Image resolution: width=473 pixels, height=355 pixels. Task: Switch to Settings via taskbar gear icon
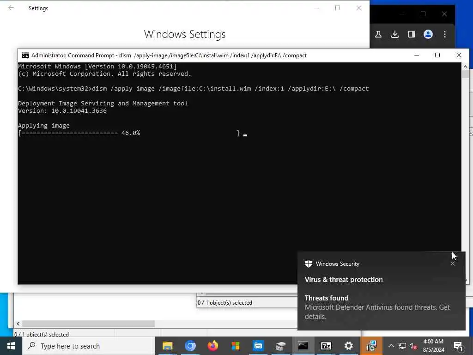pyautogui.click(x=348, y=346)
